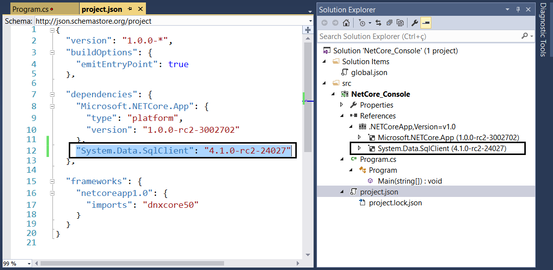Click the editor horizontal scrollbar thumb
The width and height of the screenshot is (553, 270).
[x=132, y=263]
